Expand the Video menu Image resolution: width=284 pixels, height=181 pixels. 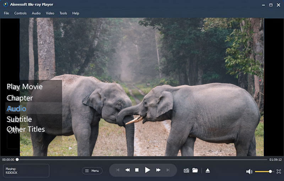50,13
